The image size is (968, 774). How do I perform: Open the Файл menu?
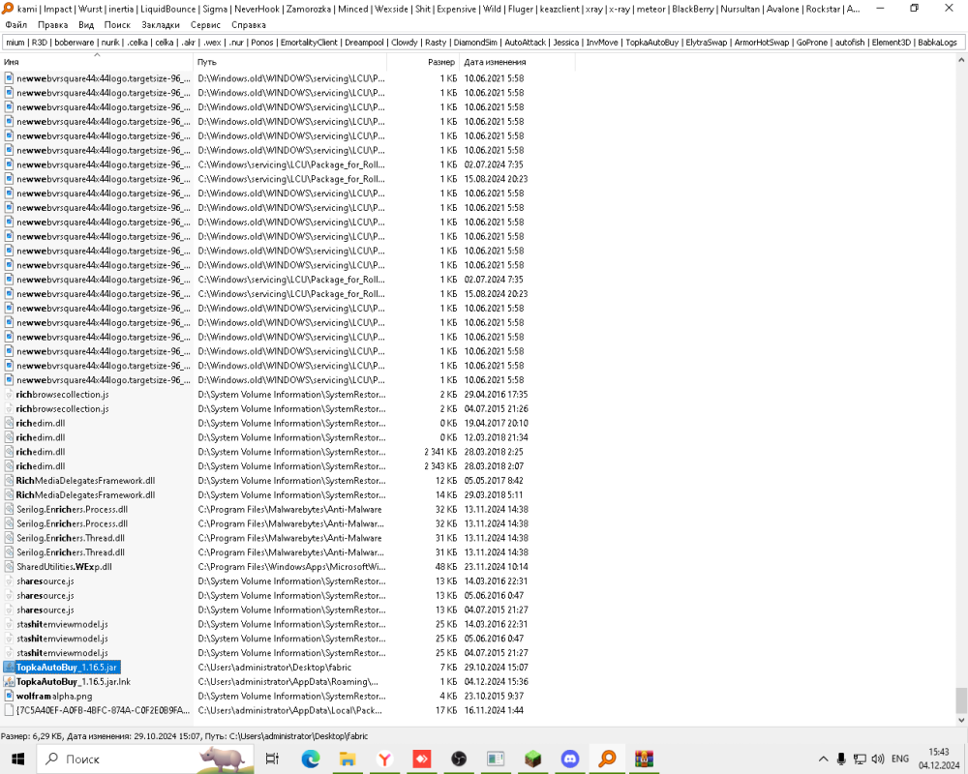[x=16, y=25]
